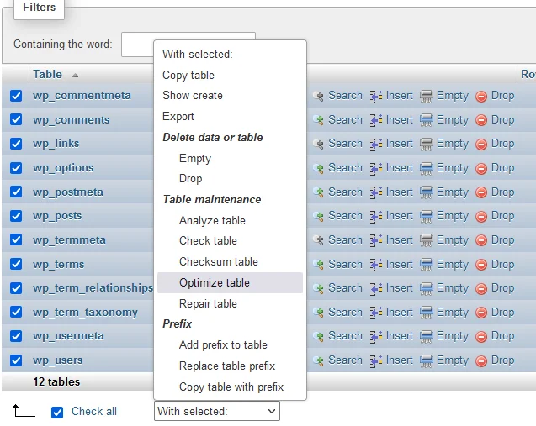
Task: Click the Empty link in wp_postmeta row
Action: [453, 192]
